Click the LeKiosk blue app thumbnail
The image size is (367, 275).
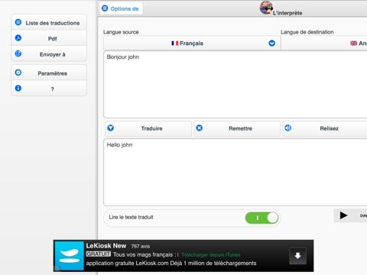point(70,256)
